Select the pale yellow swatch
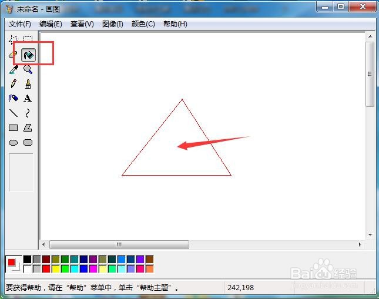Viewport: 379px width, 299px height. coord(103,269)
